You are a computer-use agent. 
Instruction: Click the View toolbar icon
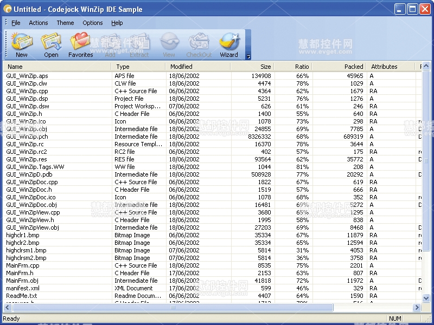coord(169,45)
